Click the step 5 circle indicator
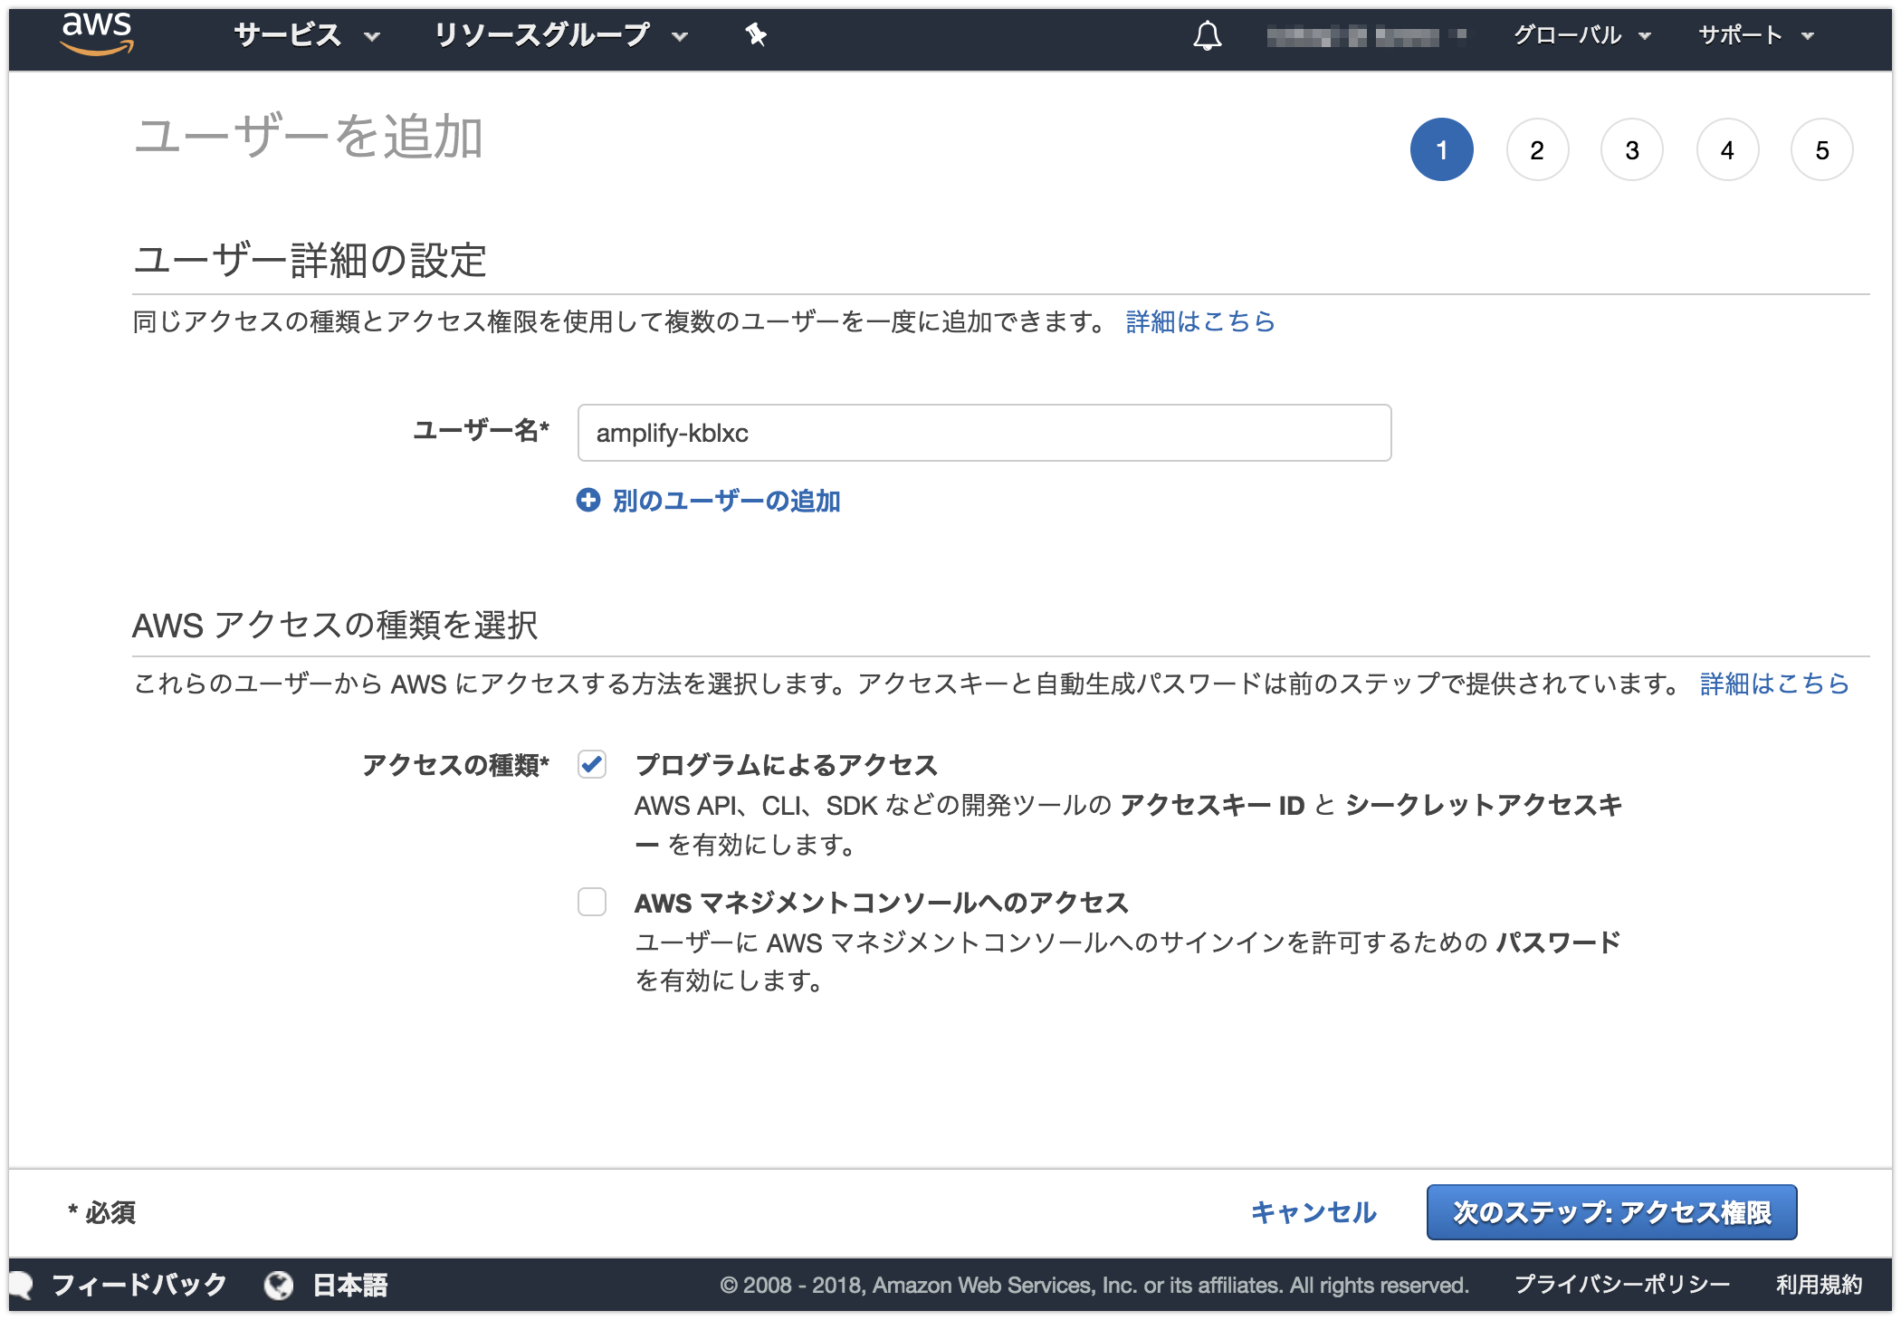Screen dimensions: 1901x1320 click(x=1821, y=149)
